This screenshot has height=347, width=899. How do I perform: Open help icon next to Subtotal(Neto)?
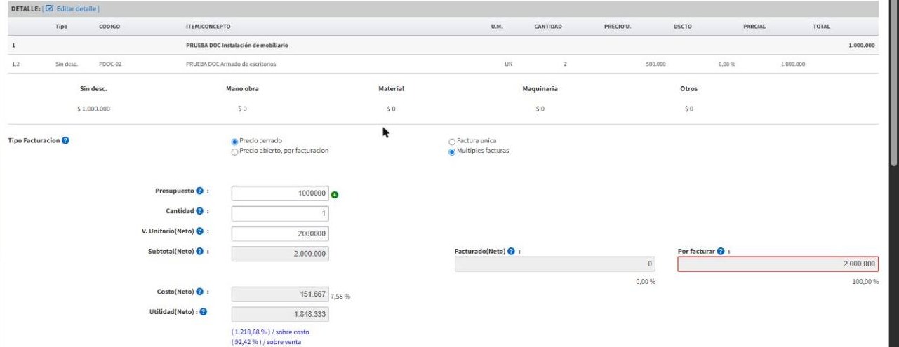click(x=199, y=251)
